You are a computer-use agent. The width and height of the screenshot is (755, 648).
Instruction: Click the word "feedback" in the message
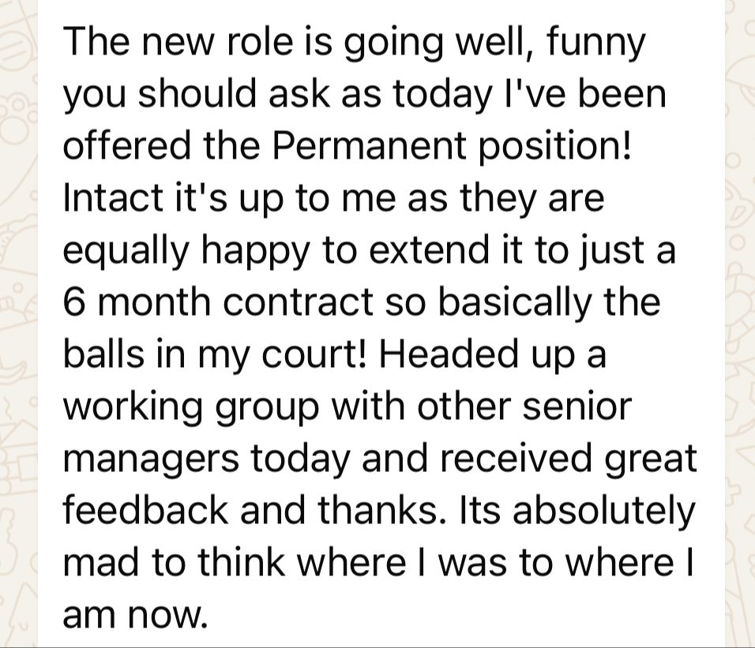pyautogui.click(x=145, y=511)
